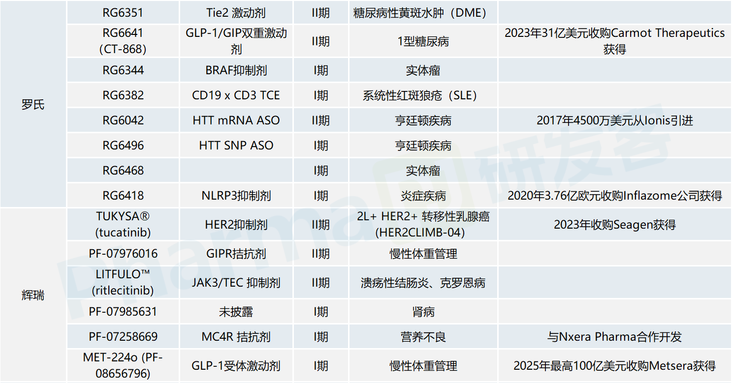Select the Metsera acquisition note

(x=615, y=366)
